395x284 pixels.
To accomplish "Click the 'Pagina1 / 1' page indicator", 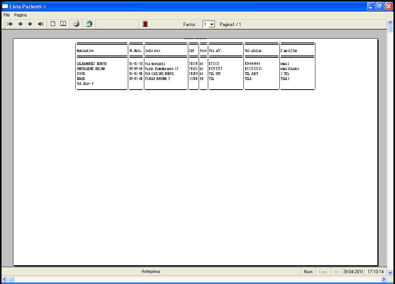I will tap(230, 24).
